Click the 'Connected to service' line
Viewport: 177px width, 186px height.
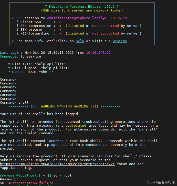pyautogui.click(x=20, y=57)
